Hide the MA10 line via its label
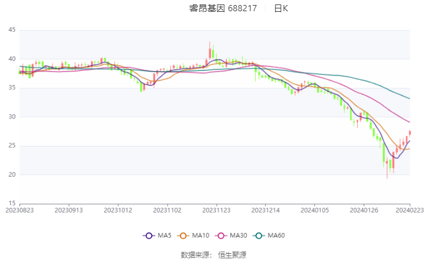Screen dimensions: 427x260 coord(200,235)
